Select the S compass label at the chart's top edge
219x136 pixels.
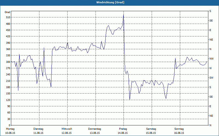pos(210,11)
